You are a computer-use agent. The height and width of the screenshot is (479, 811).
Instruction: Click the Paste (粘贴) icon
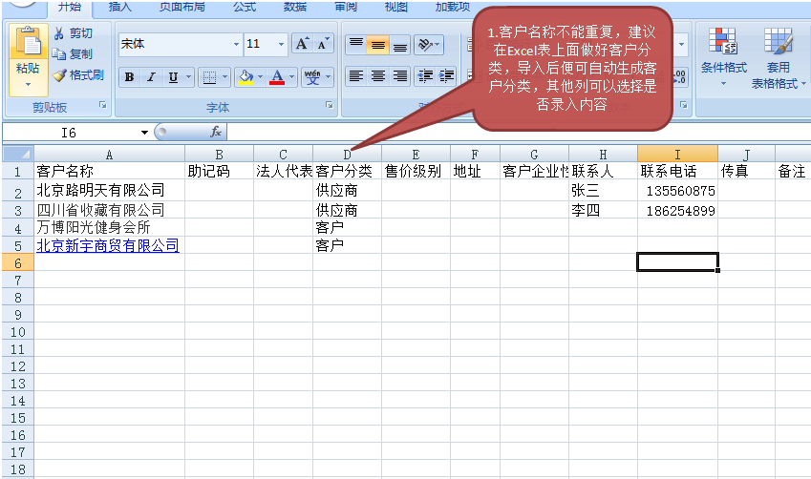(x=28, y=43)
